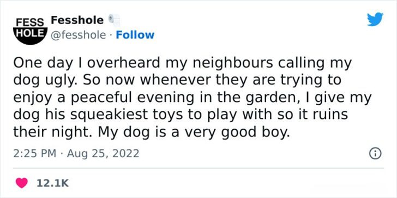Click the Twitter bird logo
Image resolution: width=397 pixels, height=198 pixels.
[x=375, y=19]
